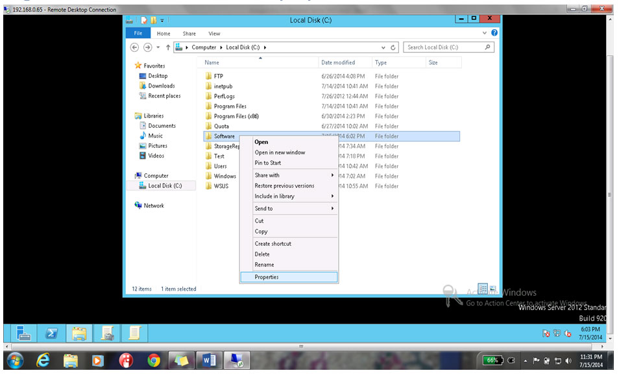Select the WSUS folder
The width and height of the screenshot is (619, 375).
pyautogui.click(x=221, y=186)
